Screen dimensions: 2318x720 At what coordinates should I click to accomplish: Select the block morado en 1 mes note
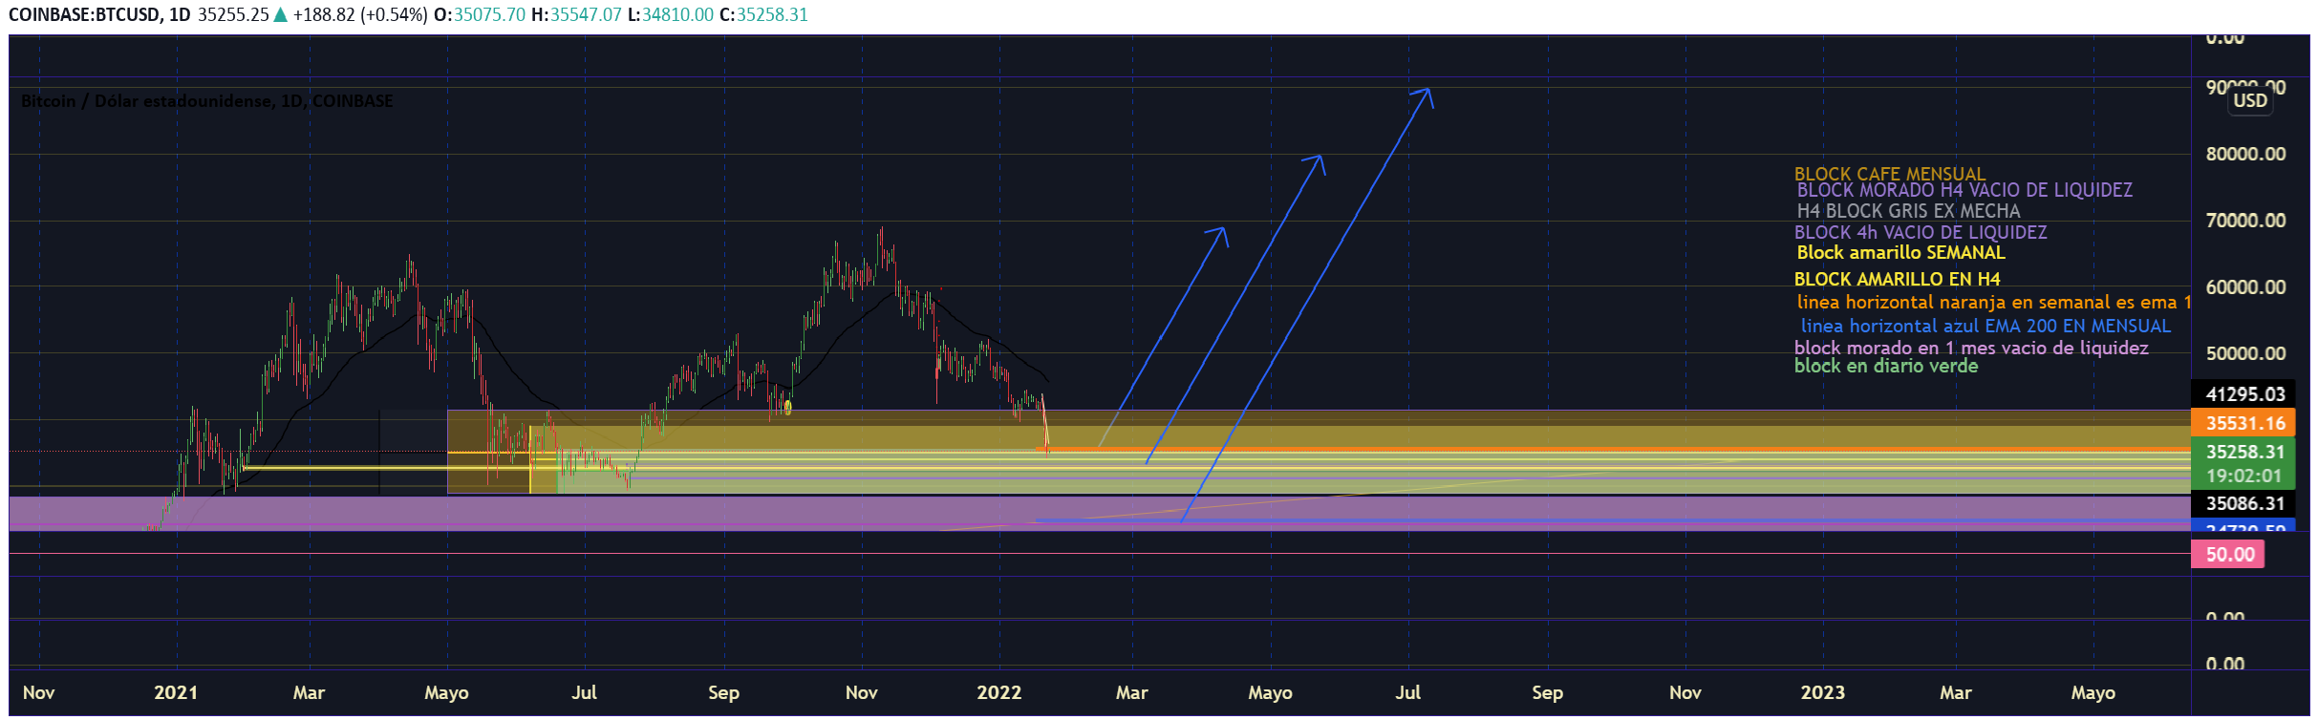coord(1971,348)
